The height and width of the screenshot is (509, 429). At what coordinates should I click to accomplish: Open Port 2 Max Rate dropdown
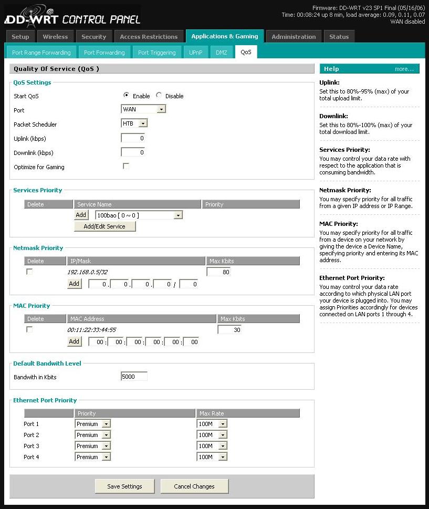click(212, 435)
